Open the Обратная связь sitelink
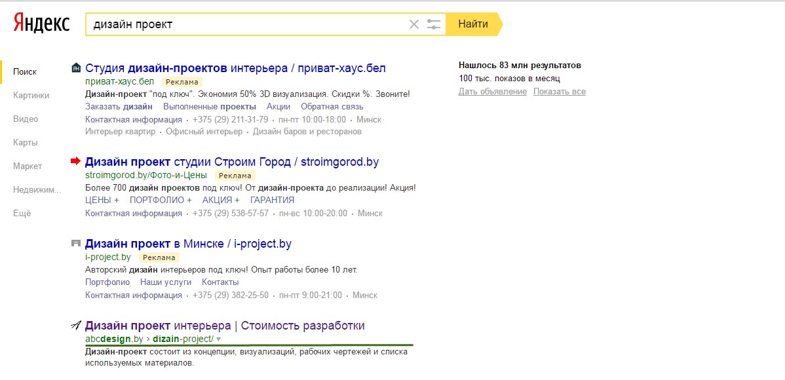This screenshot has width=785, height=380. pyautogui.click(x=332, y=107)
